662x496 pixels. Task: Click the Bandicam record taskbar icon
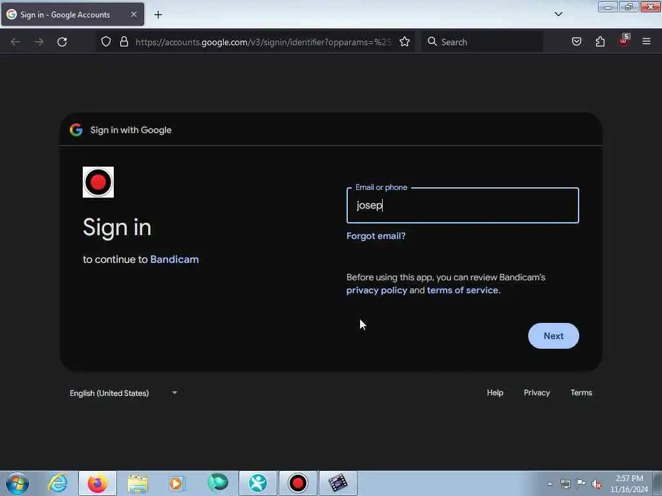(297, 483)
